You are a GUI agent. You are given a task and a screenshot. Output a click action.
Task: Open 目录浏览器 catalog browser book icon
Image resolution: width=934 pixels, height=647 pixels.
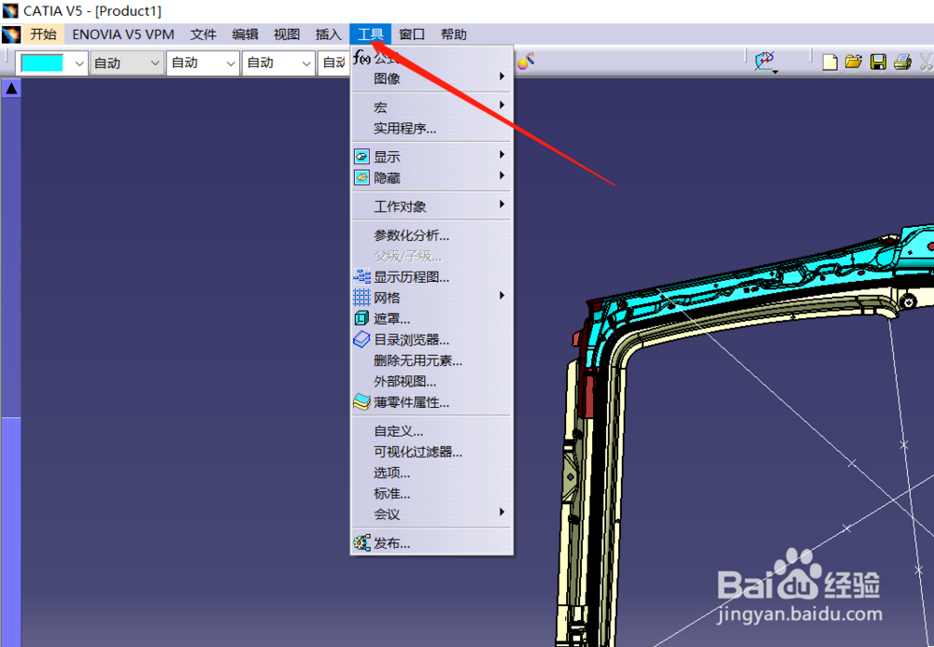click(361, 340)
